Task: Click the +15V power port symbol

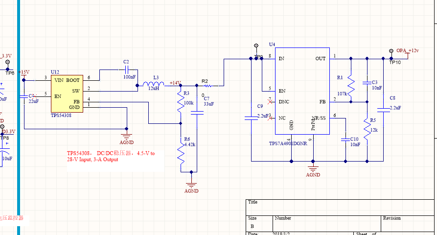Action: point(23,75)
